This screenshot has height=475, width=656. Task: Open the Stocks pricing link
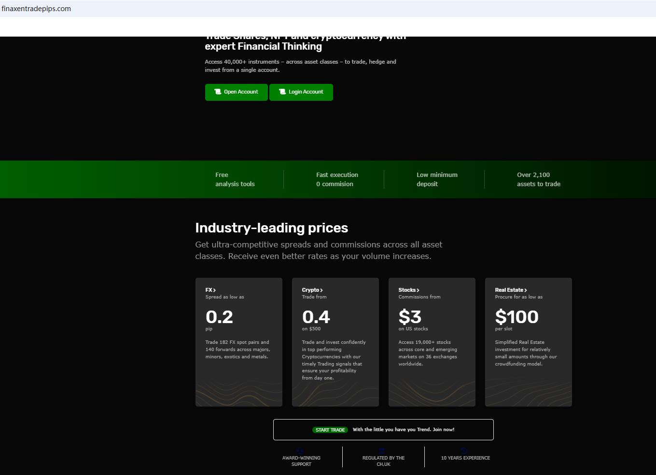(406, 290)
